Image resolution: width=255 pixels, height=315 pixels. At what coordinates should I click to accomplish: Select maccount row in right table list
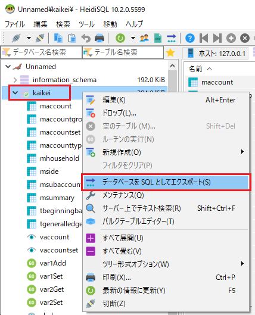(x=217, y=82)
